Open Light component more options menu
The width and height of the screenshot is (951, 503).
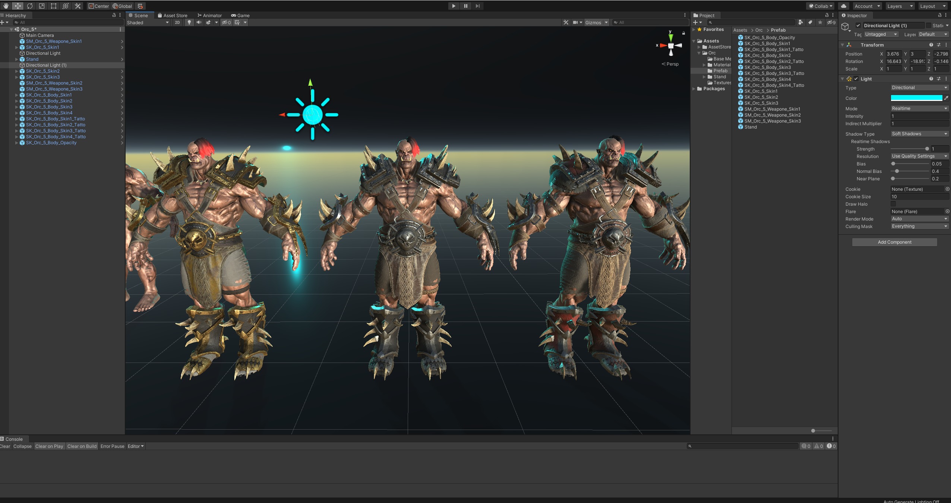[x=946, y=79]
